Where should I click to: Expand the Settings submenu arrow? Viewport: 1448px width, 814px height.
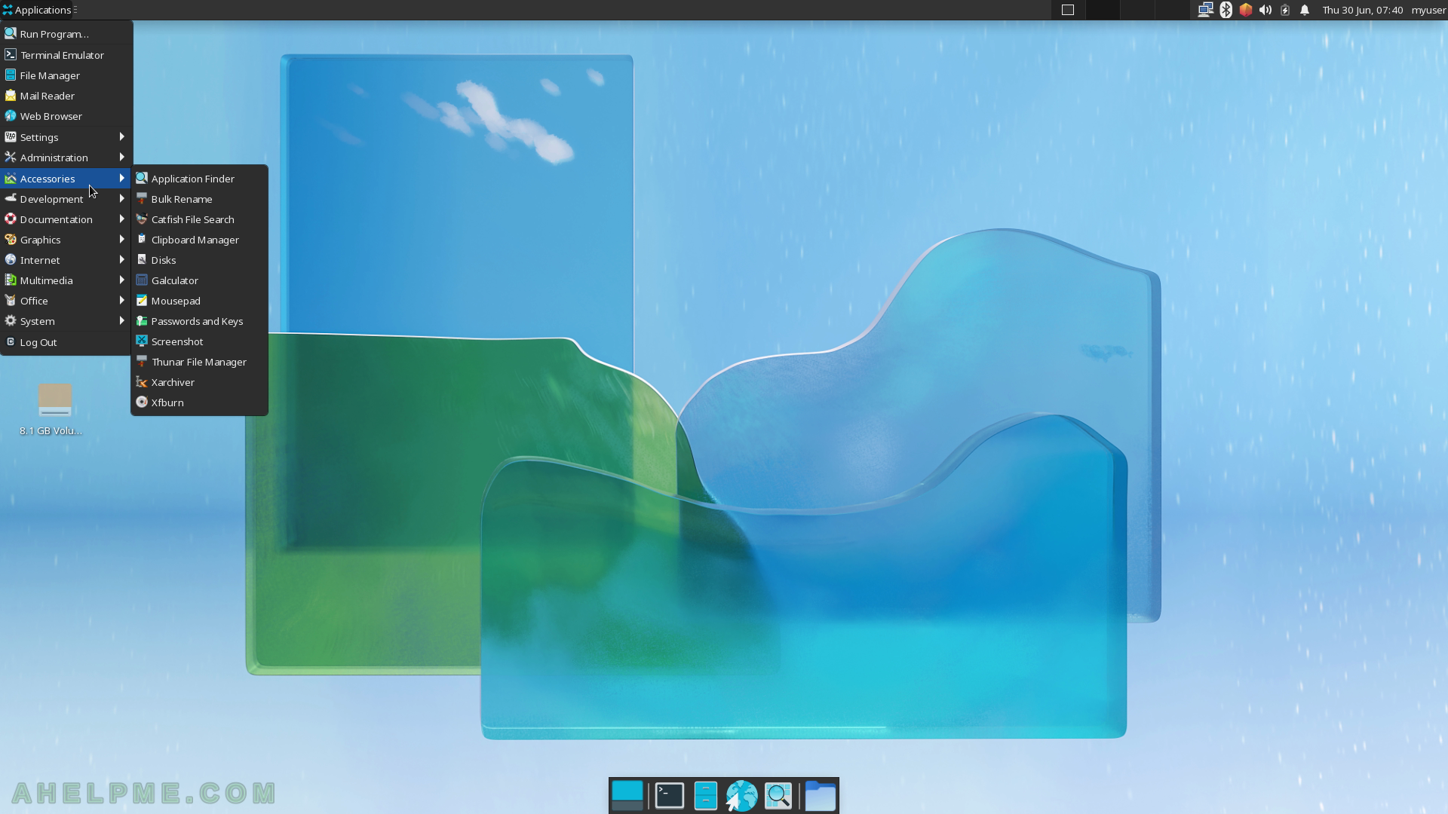[x=121, y=137]
